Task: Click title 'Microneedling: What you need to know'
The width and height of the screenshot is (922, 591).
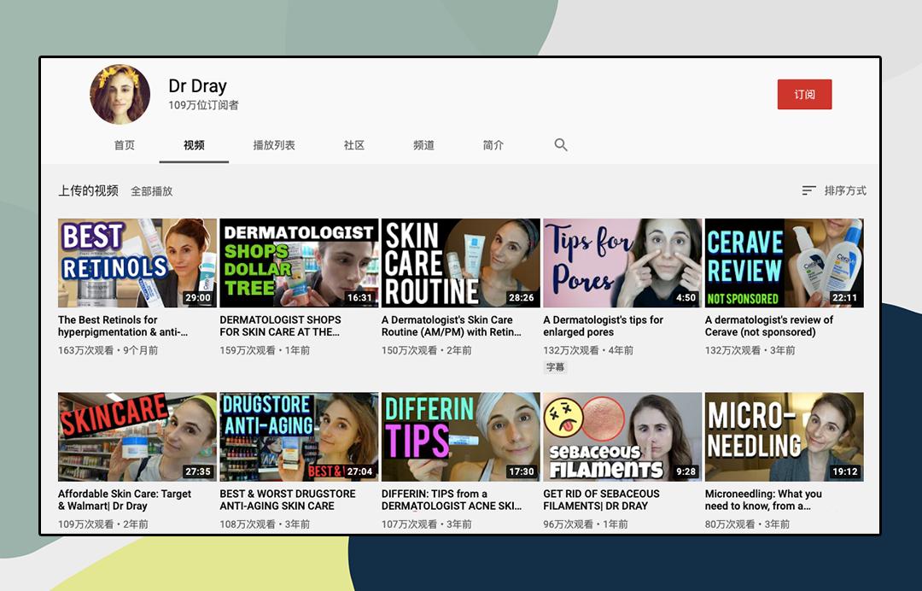Action: click(763, 500)
